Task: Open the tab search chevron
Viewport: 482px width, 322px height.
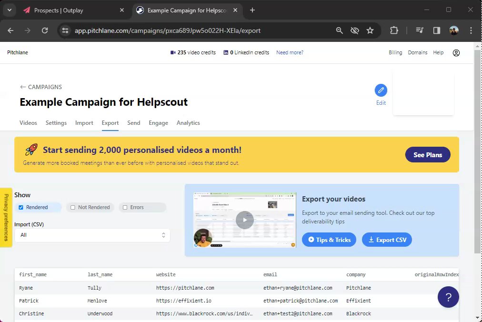Action: click(10, 10)
